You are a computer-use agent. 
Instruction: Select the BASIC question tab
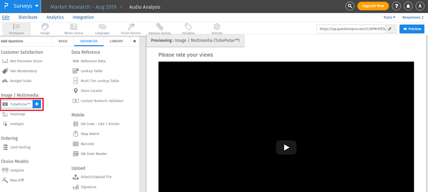pyautogui.click(x=63, y=41)
